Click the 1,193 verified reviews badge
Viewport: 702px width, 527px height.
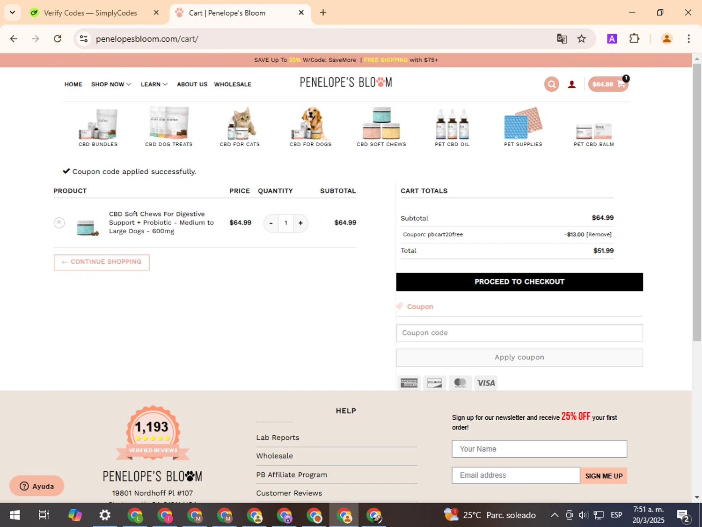[x=153, y=433]
